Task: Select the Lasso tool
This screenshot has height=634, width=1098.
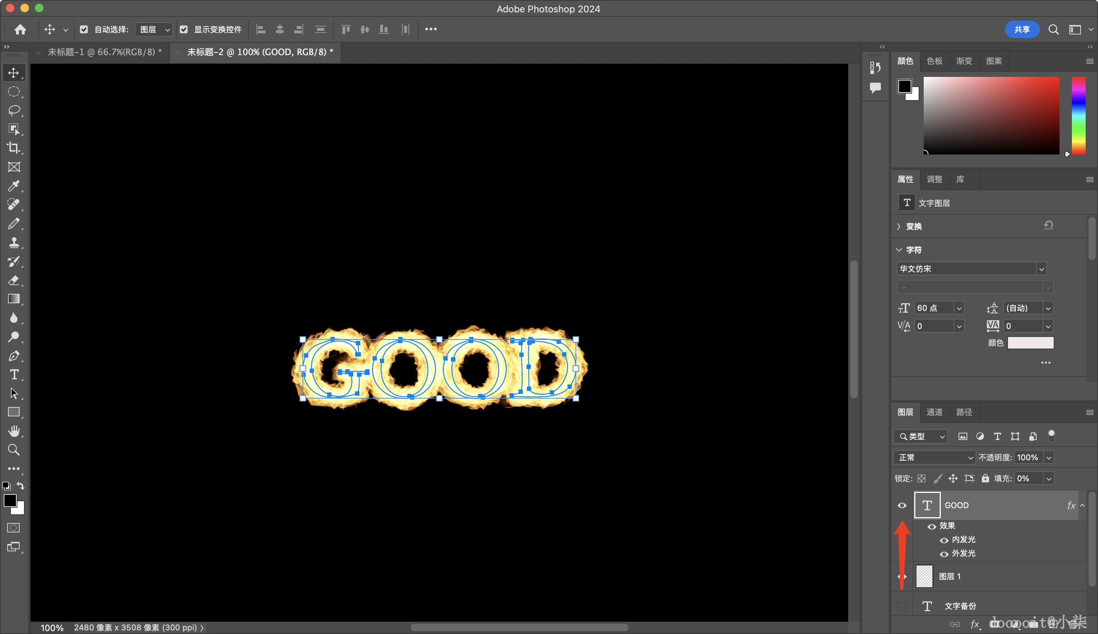Action: coord(14,111)
